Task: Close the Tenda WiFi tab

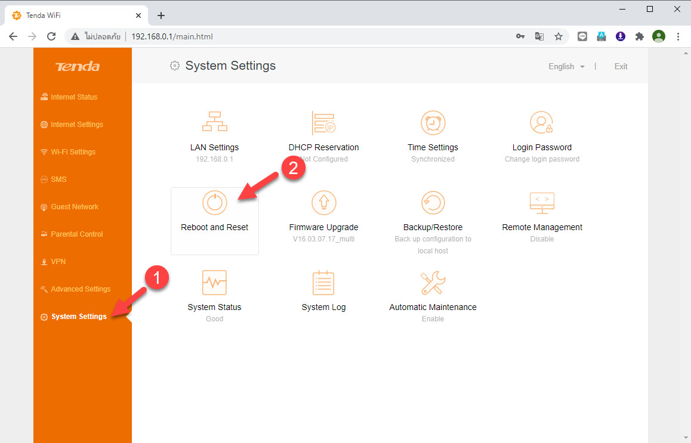Action: (138, 16)
